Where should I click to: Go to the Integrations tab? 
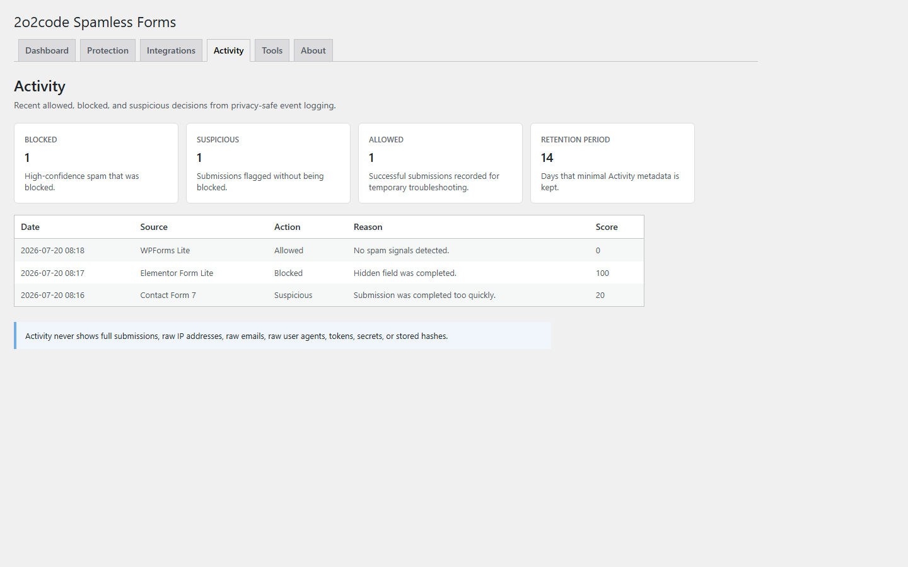coord(171,50)
